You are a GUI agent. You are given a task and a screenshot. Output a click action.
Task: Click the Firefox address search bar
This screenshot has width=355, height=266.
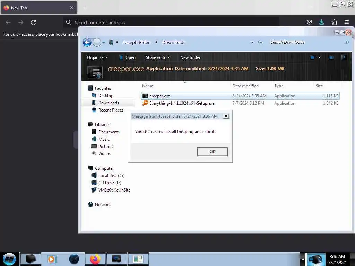pos(171,23)
